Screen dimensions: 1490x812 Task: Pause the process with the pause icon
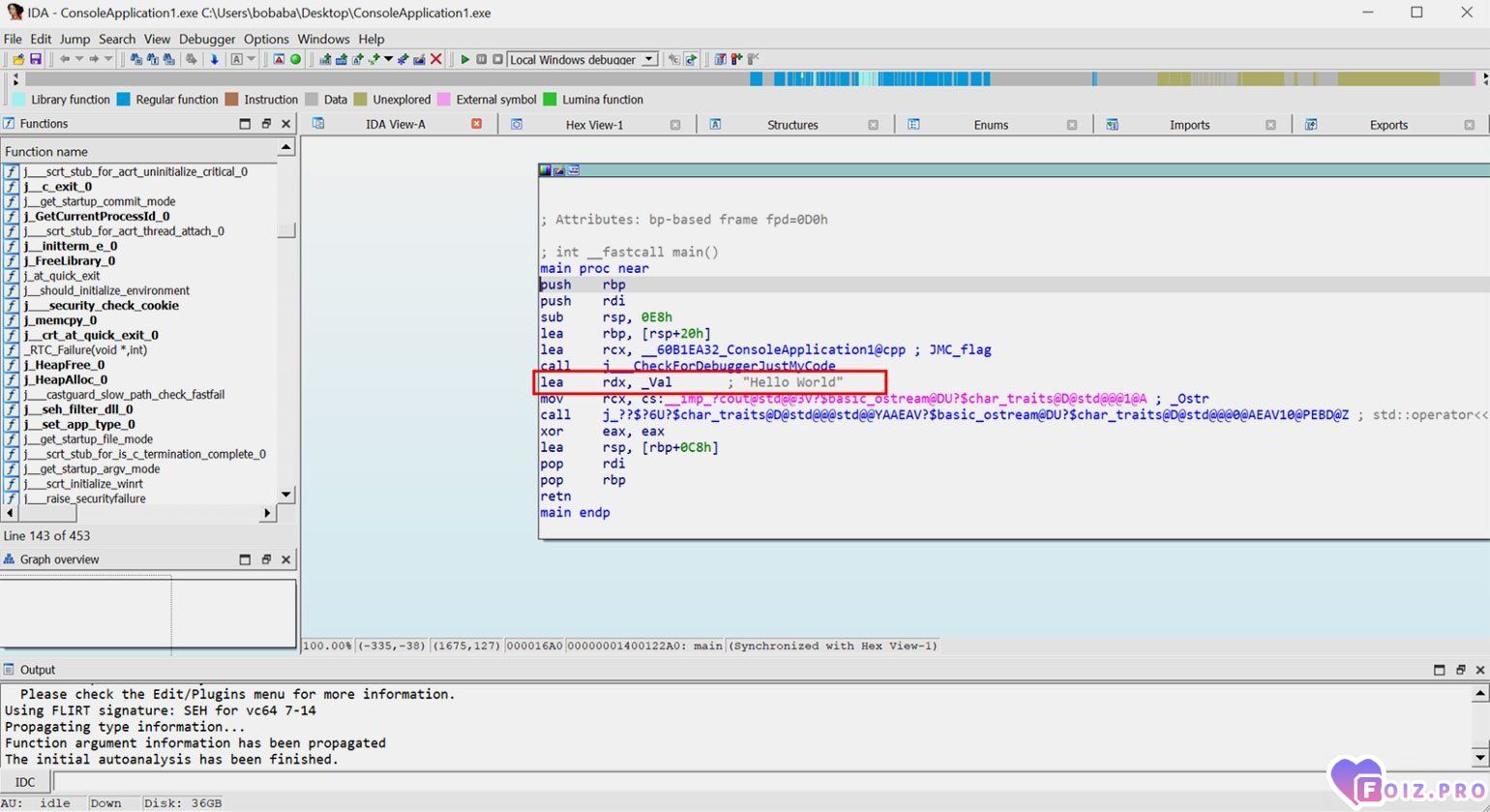481,59
